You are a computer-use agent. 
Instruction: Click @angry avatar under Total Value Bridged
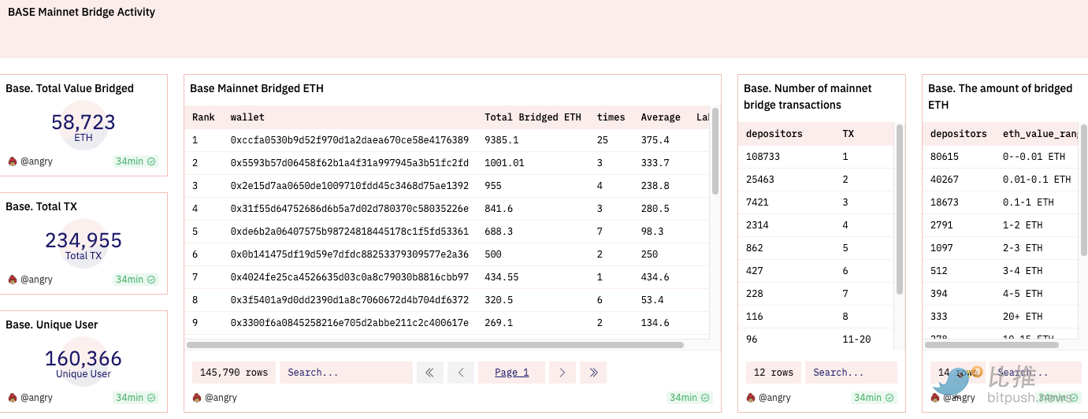point(13,161)
